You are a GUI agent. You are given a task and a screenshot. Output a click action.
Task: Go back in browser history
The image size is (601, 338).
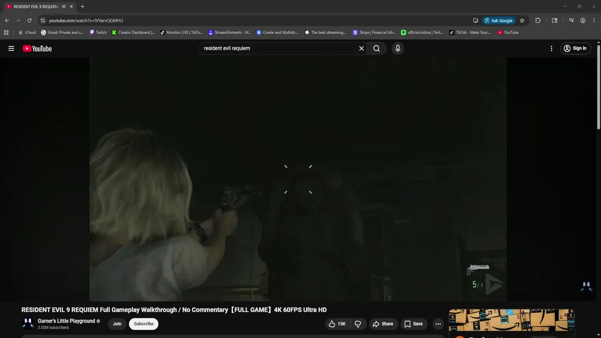[x=7, y=21]
